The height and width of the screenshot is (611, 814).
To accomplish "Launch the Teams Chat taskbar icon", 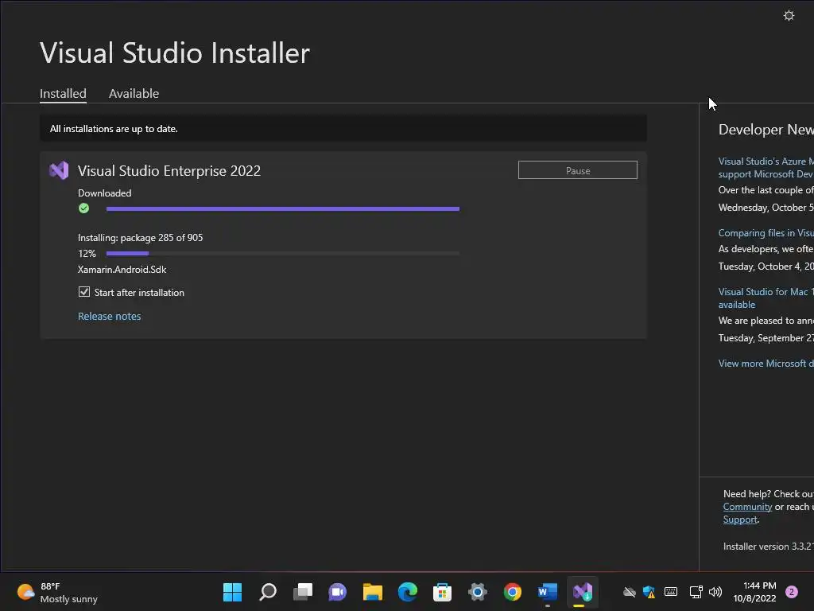I will 337,592.
